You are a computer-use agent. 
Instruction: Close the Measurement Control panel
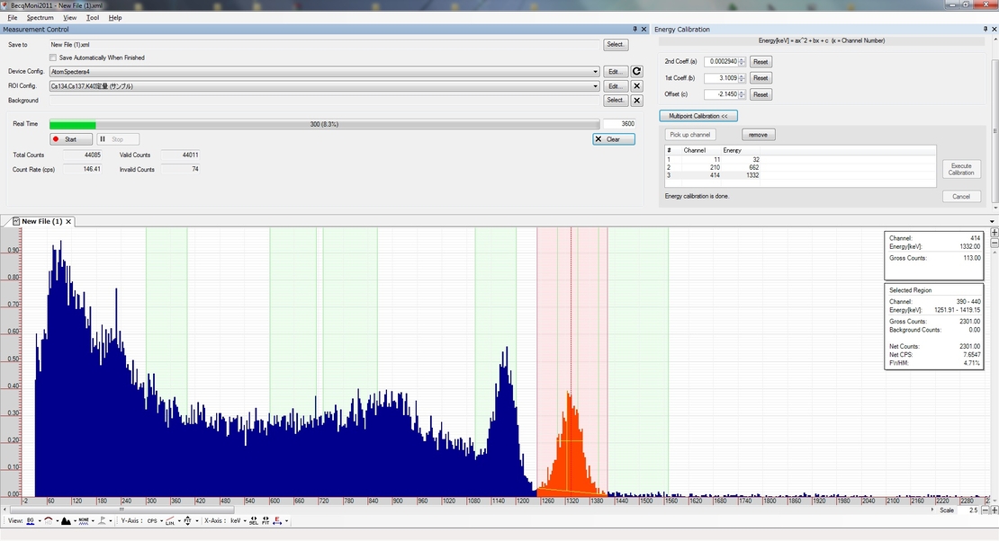pyautogui.click(x=643, y=30)
